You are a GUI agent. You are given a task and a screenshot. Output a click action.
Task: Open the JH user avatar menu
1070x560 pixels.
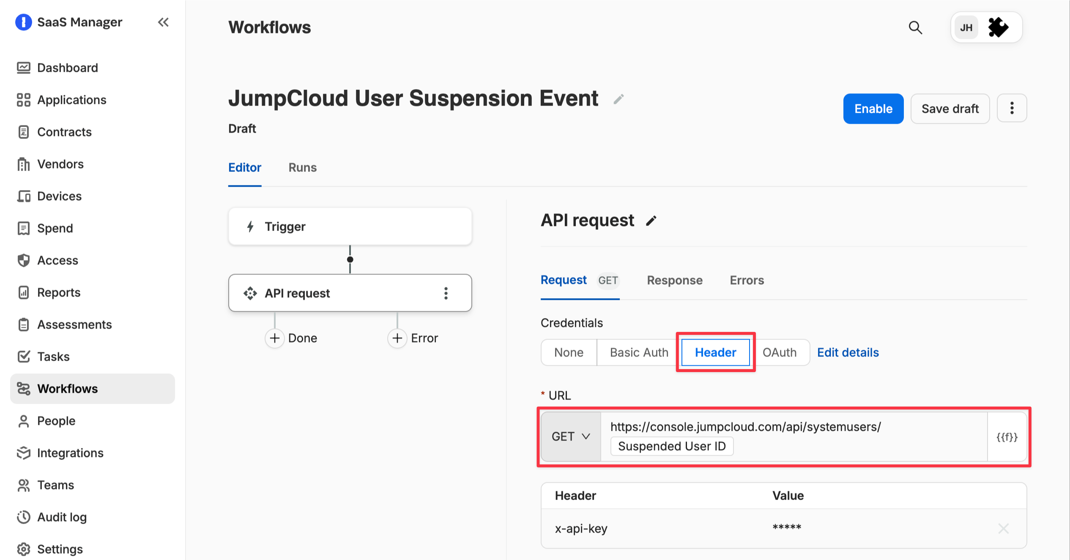tap(966, 28)
